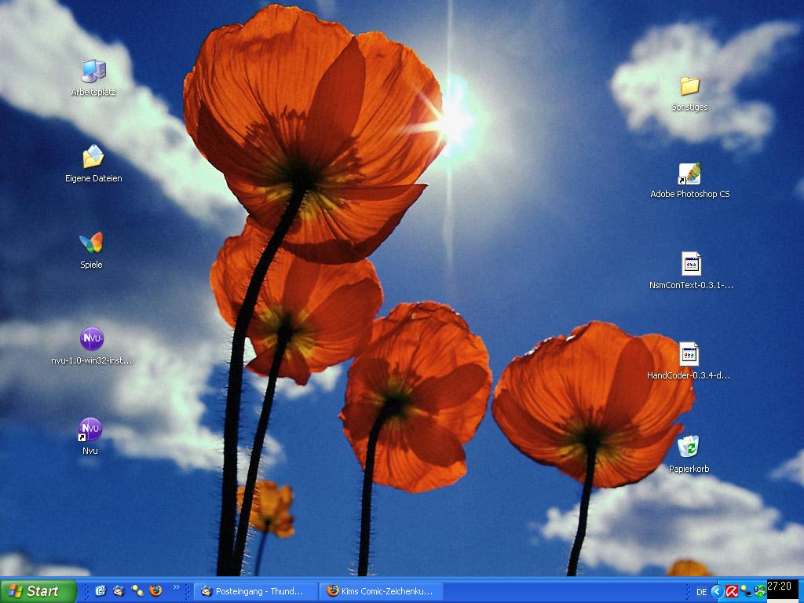The height and width of the screenshot is (603, 804).
Task: Open the DE language bar selector
Action: 701,591
